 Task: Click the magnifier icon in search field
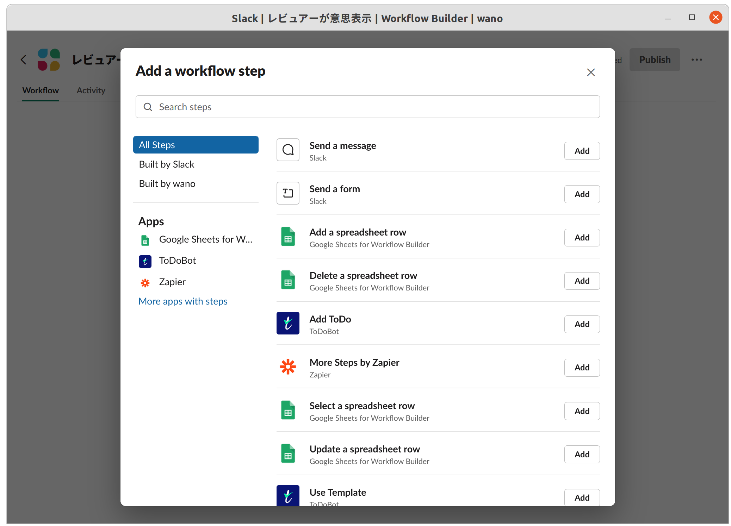click(x=148, y=107)
